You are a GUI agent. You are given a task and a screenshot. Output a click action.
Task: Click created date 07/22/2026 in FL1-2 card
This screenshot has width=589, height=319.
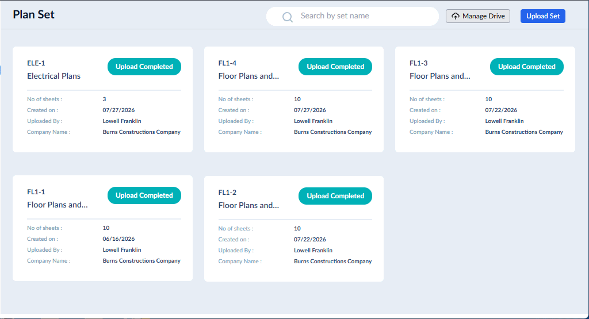click(310, 240)
